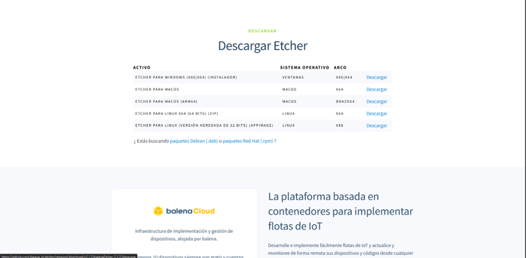Click the 'Descargar Etcher' heading
The height and width of the screenshot is (258, 526).
click(x=263, y=46)
